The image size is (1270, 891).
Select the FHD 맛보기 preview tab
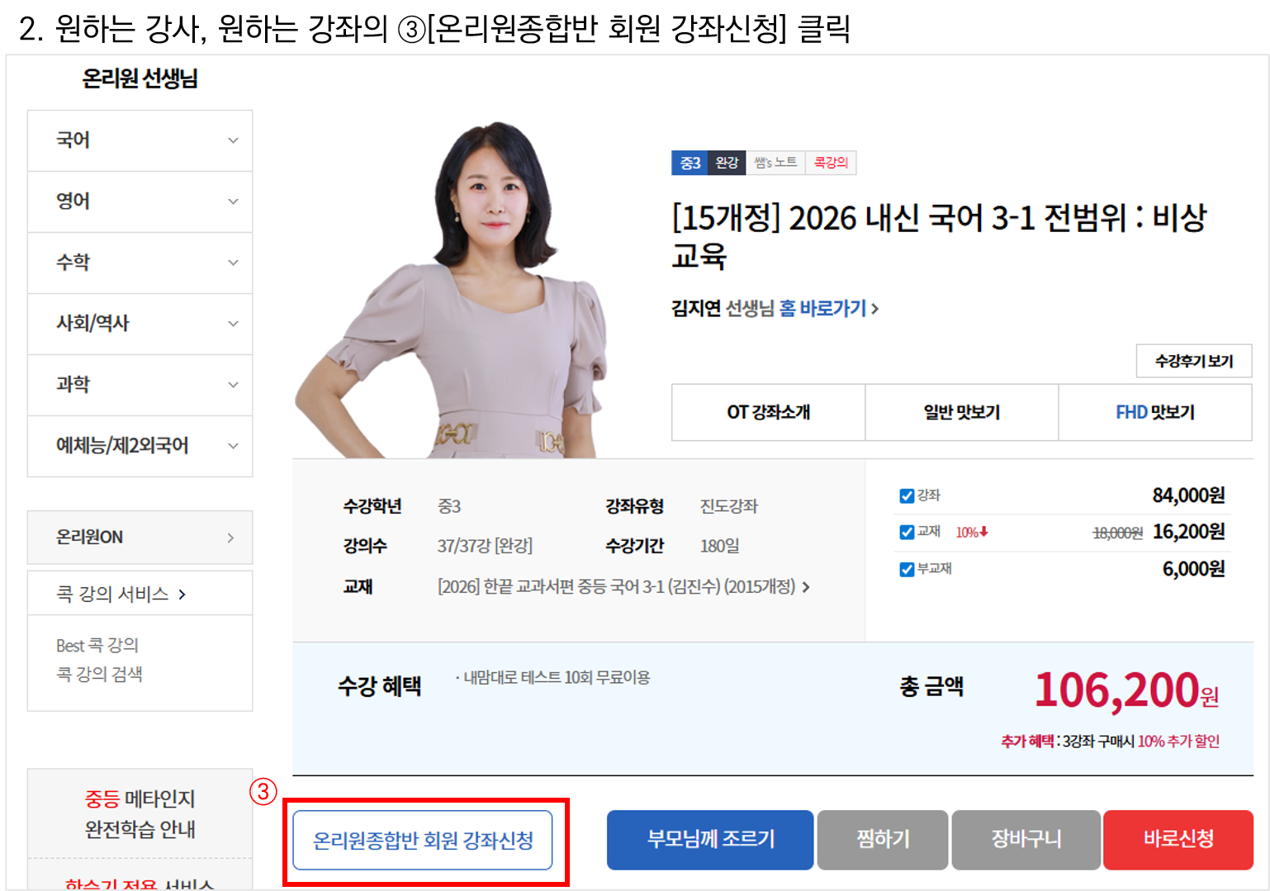pyautogui.click(x=1154, y=412)
